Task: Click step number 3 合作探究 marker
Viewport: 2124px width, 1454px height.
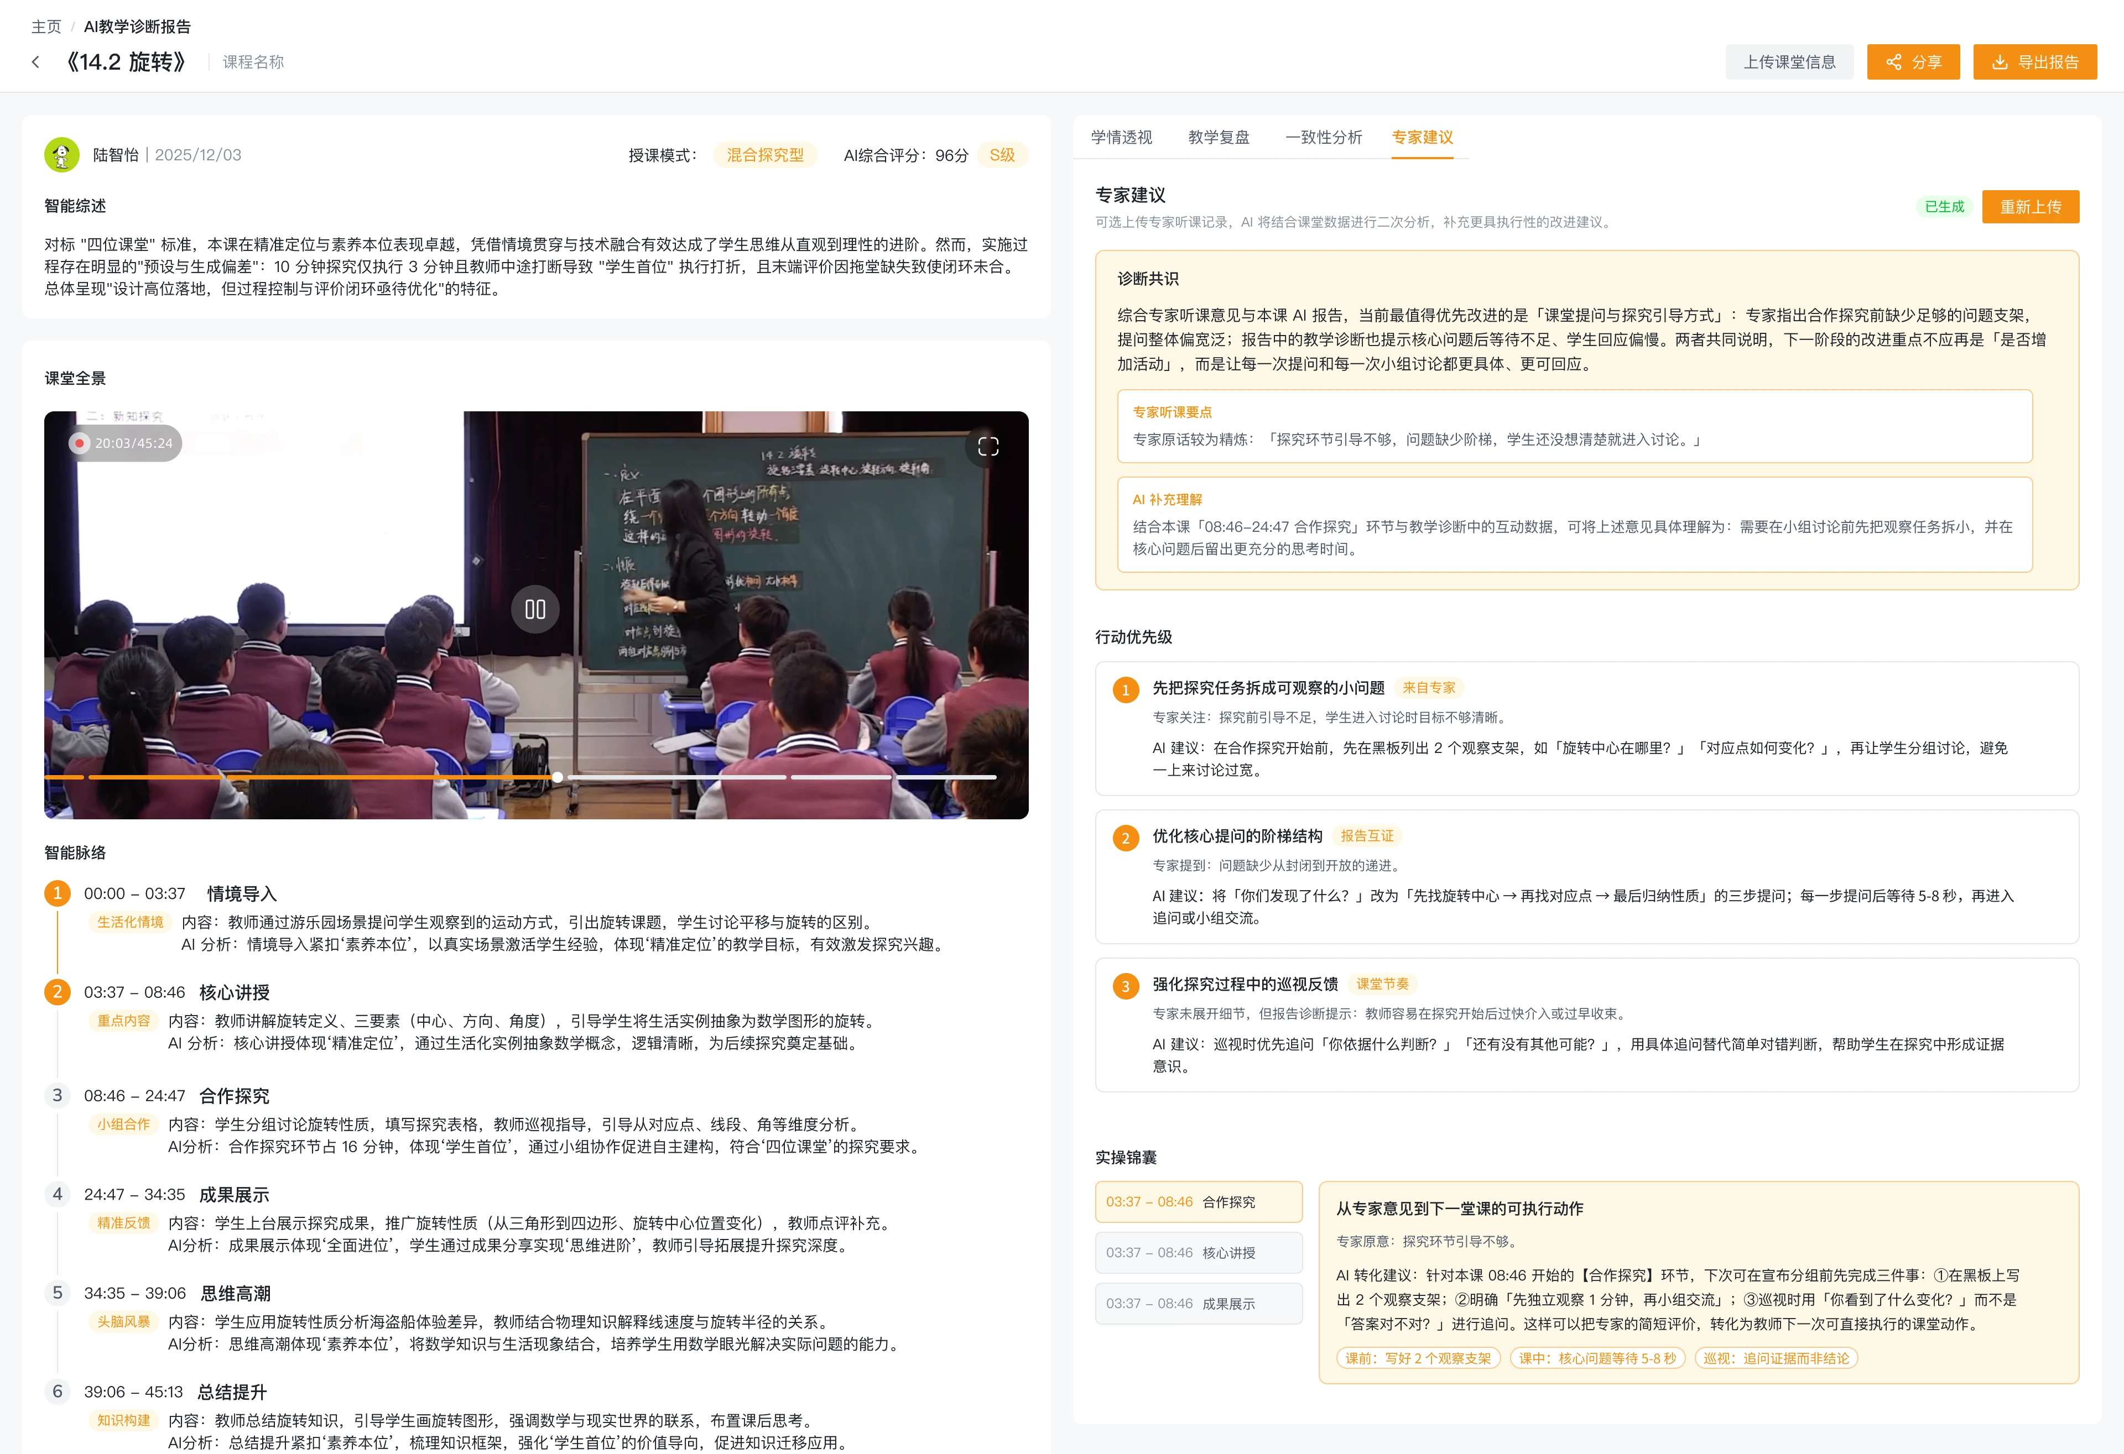Action: click(58, 1095)
